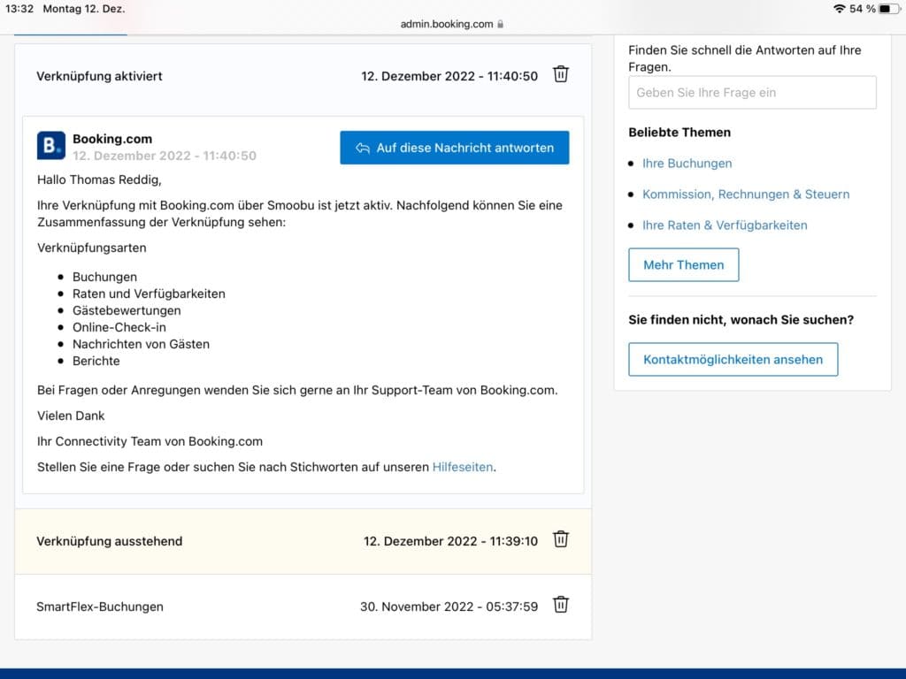Tap the Wi-Fi status icon
Screen dimensions: 906x679
(x=839, y=9)
